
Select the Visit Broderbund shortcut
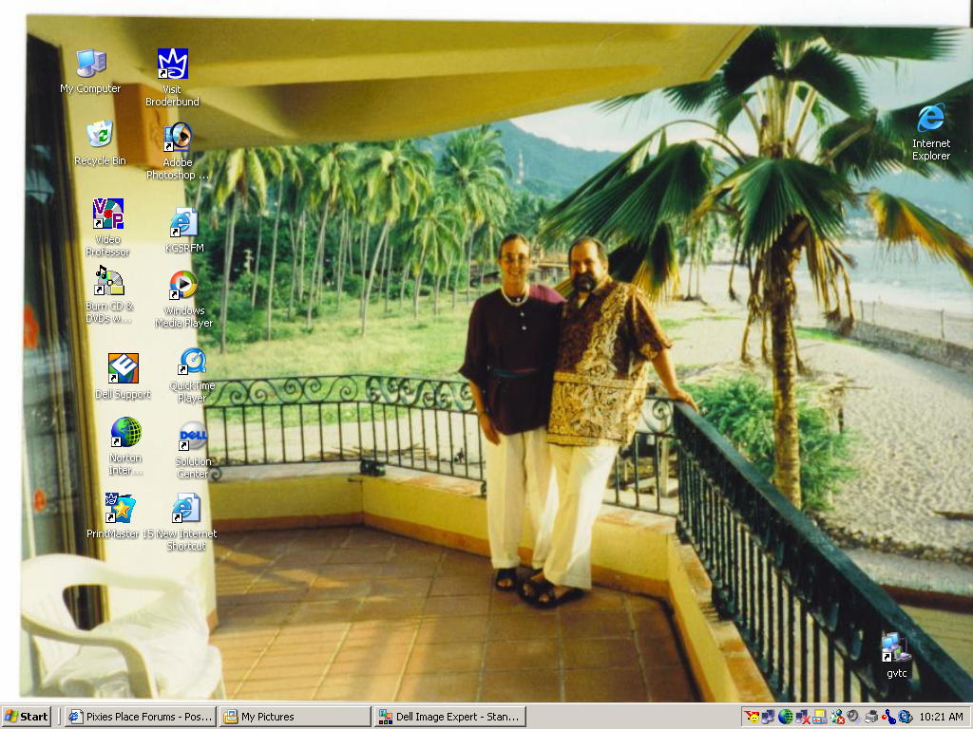[x=173, y=65]
